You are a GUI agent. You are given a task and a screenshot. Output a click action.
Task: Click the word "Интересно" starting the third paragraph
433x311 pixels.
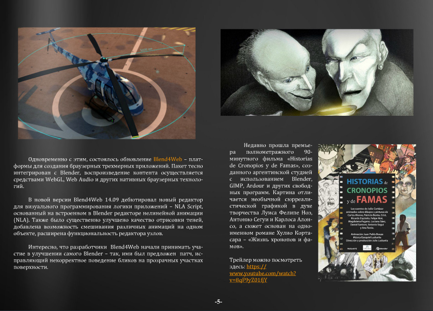[x=41, y=247]
